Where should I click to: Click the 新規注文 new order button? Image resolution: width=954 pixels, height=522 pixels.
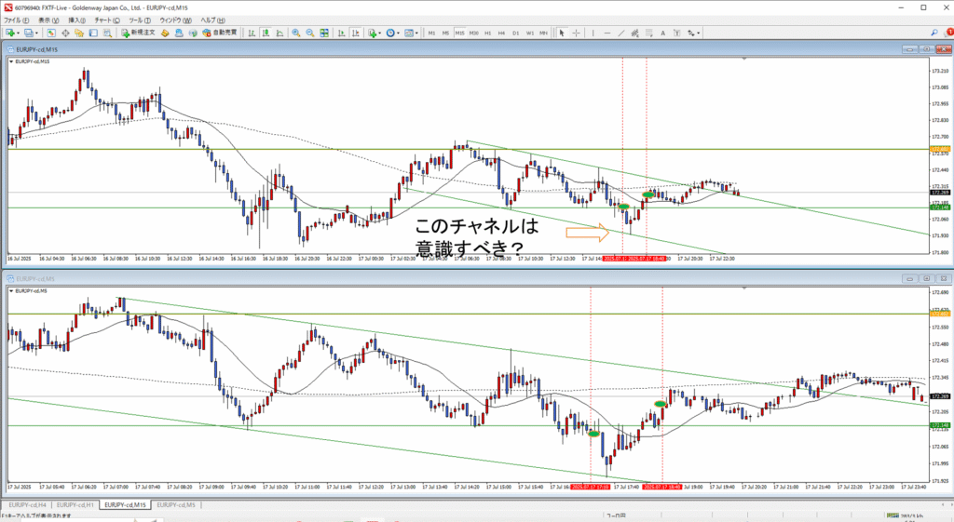click(138, 33)
